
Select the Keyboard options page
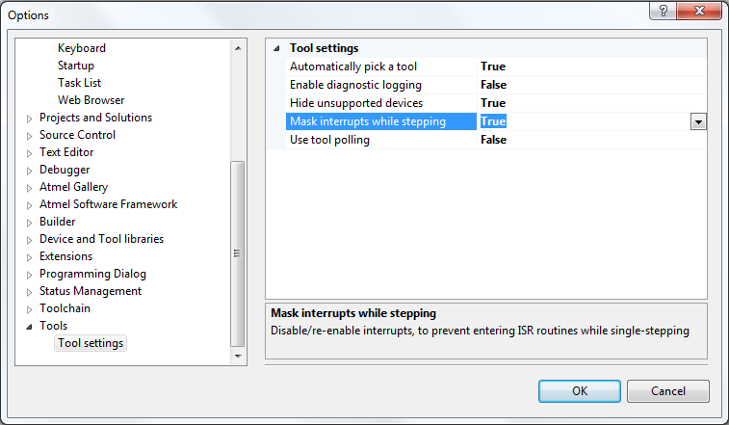(x=81, y=48)
